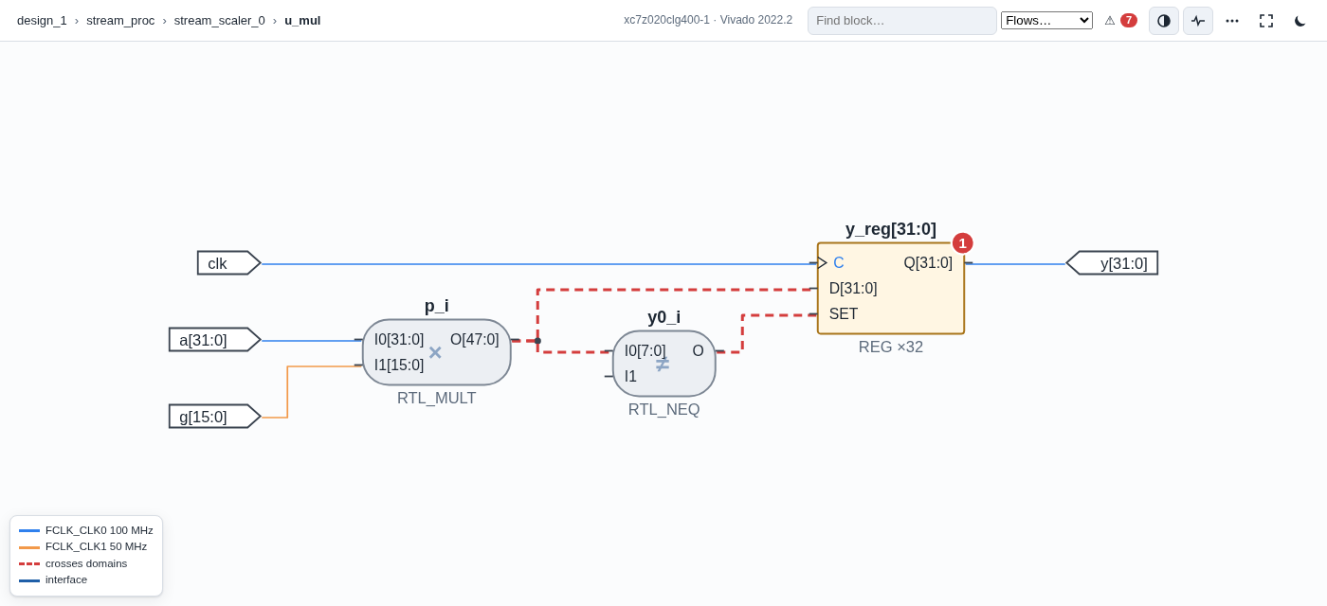Click I1[15:0] pin of multiplier
This screenshot has width=1327, height=606.
click(399, 365)
